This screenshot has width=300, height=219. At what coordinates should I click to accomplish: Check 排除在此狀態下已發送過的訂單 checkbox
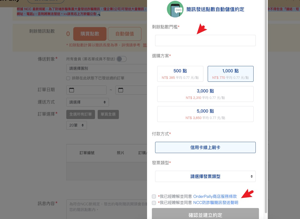click(x=68, y=78)
